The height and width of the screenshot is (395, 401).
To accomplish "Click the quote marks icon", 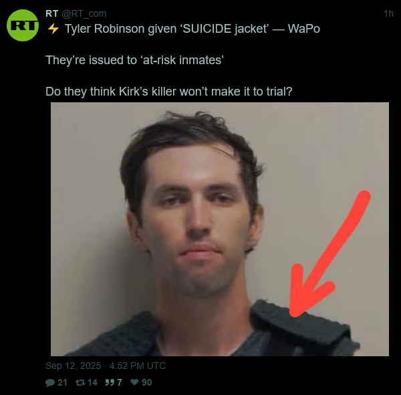I will [x=110, y=382].
